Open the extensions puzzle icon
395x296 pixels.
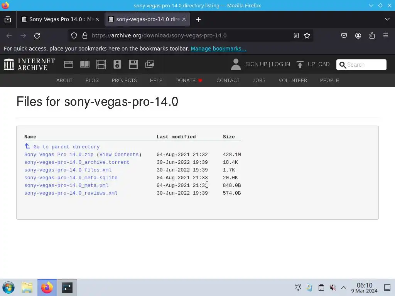(372, 35)
